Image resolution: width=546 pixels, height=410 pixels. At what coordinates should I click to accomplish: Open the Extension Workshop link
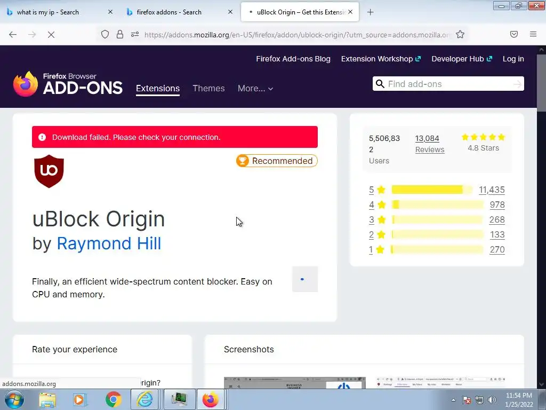[381, 59]
